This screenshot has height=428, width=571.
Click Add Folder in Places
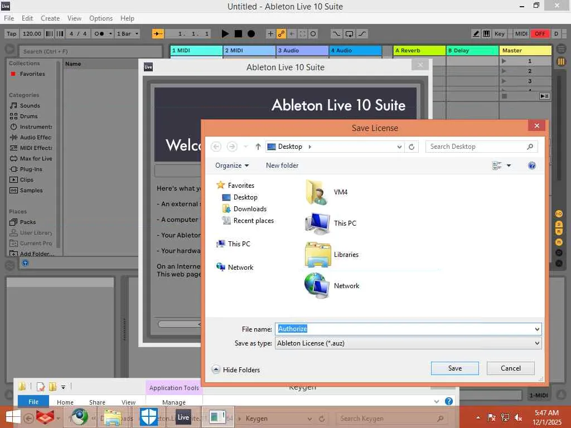click(x=36, y=254)
